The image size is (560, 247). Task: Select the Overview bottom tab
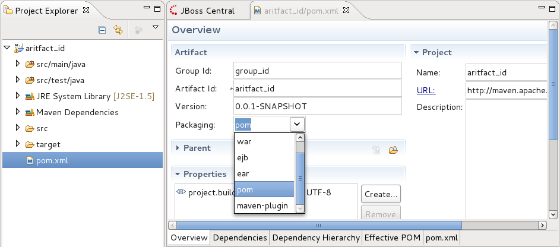[189, 237]
